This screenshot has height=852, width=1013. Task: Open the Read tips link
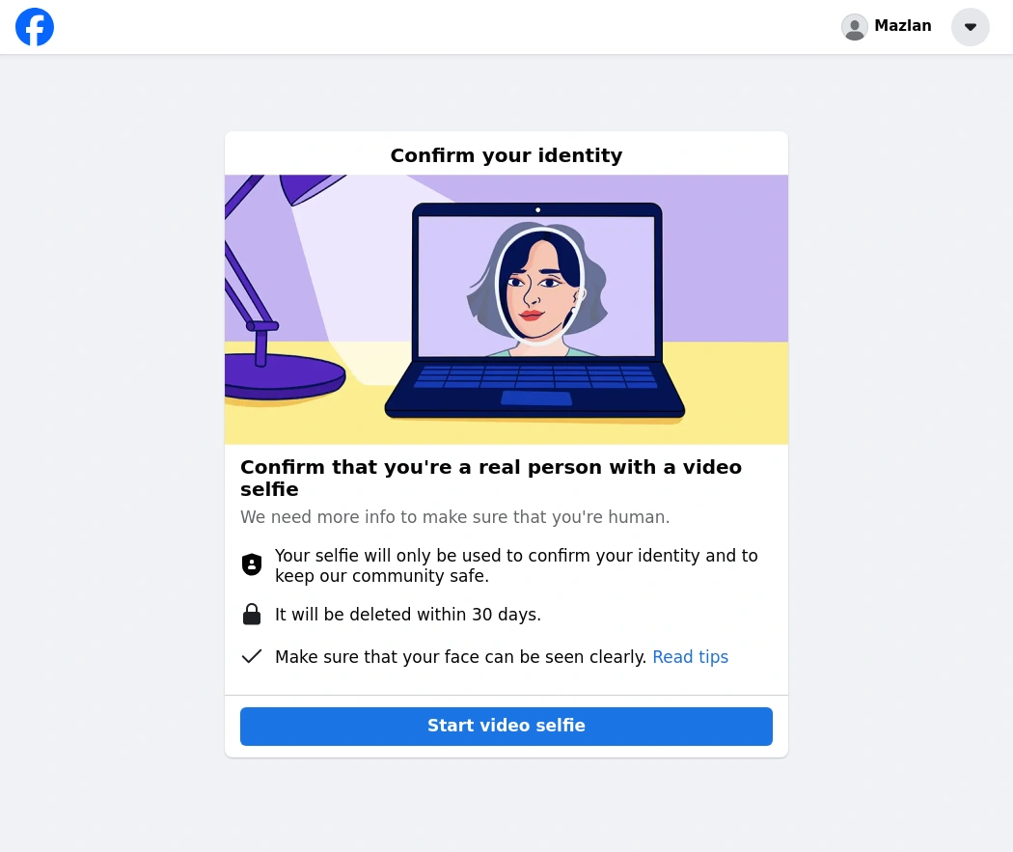click(x=691, y=657)
